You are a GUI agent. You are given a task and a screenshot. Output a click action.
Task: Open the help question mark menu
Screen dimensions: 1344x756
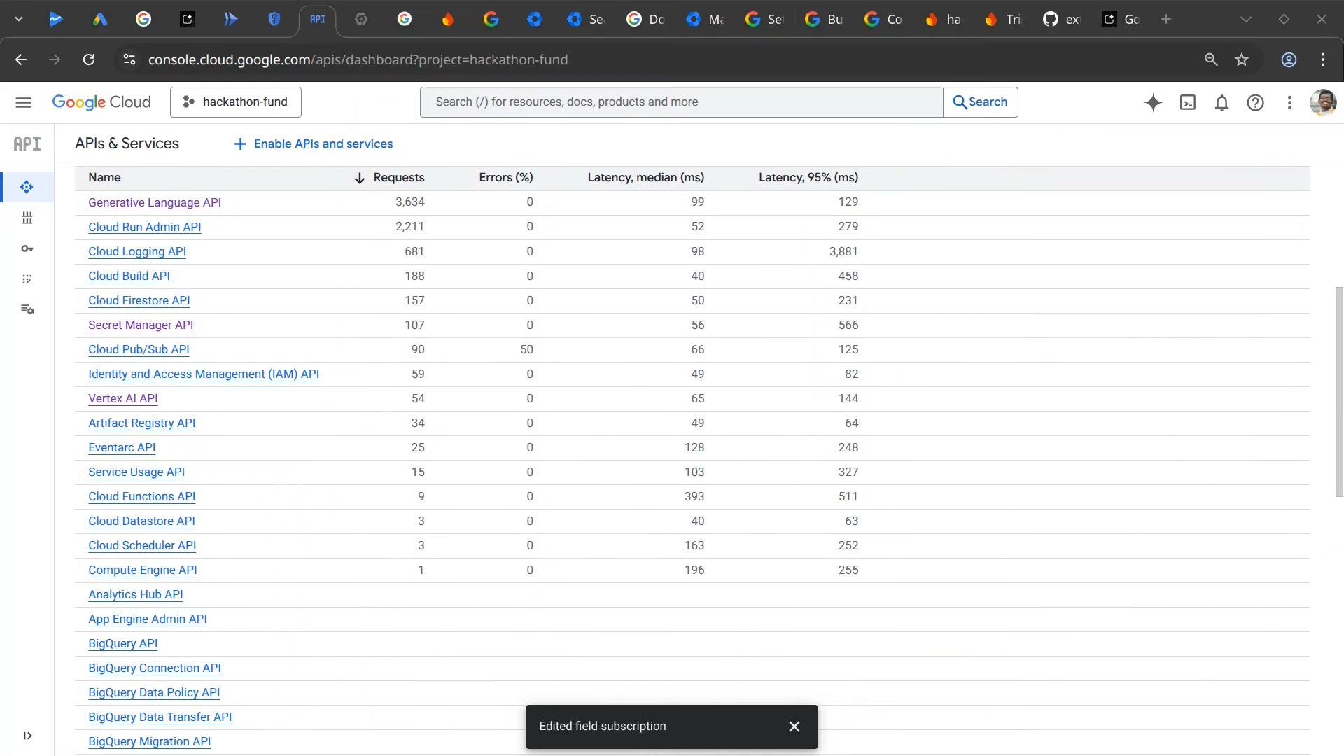pos(1255,103)
